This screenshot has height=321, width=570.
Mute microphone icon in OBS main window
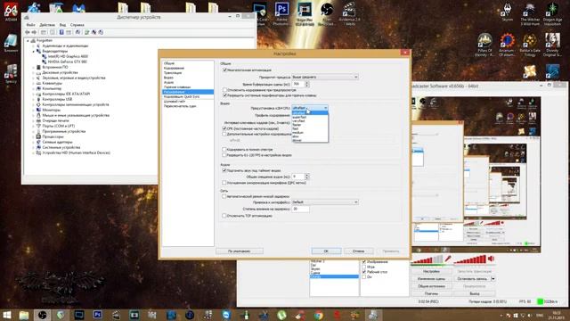tap(448, 259)
